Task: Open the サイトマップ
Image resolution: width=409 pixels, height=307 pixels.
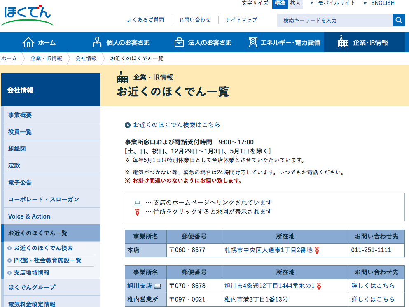Action: click(x=241, y=20)
